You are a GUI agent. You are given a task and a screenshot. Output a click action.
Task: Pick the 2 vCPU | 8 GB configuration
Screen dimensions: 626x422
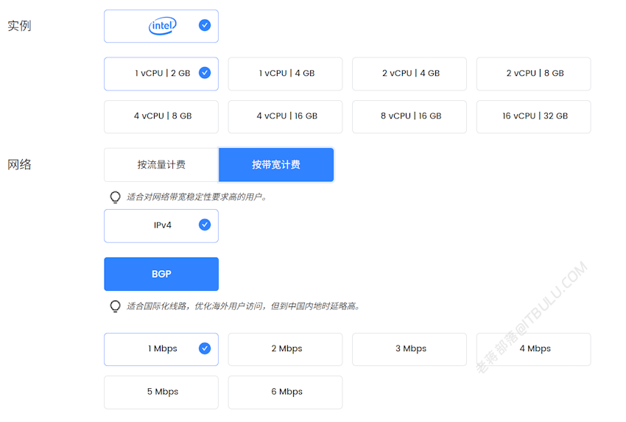(x=533, y=74)
